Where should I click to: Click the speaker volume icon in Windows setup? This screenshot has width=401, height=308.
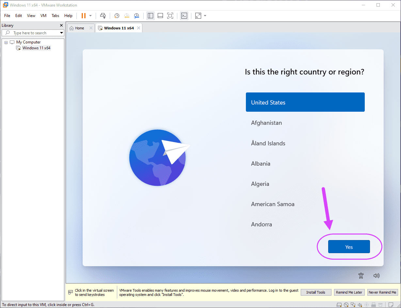click(x=377, y=276)
